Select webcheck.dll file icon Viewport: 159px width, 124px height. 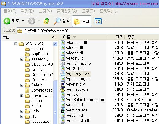(x=63, y=121)
